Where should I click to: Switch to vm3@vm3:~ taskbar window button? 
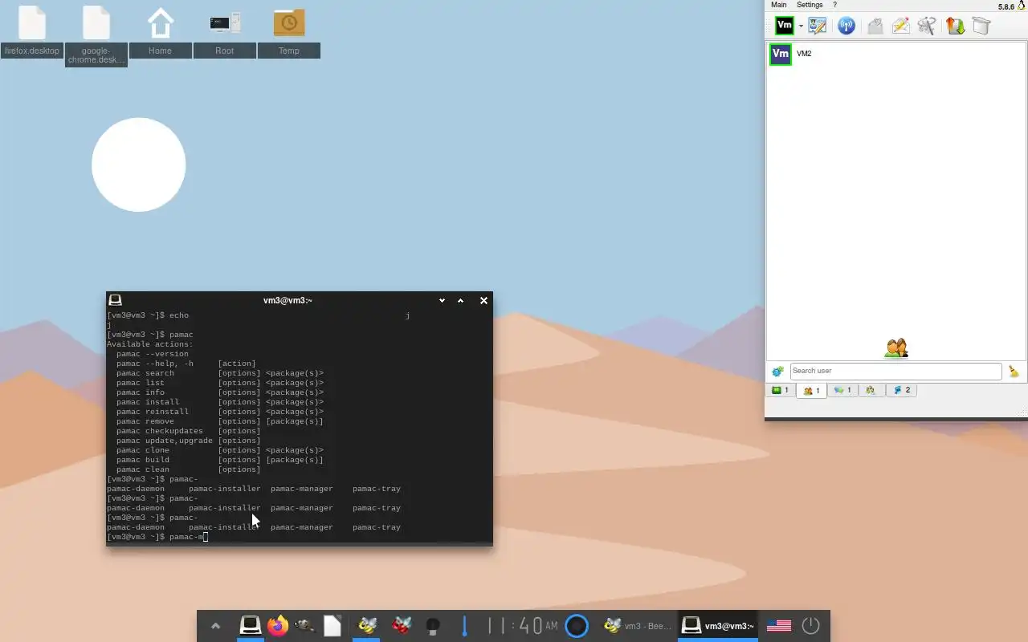click(x=718, y=626)
